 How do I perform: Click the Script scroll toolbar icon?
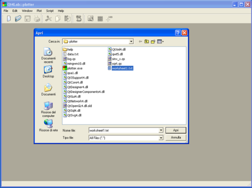pyautogui.click(x=79, y=18)
